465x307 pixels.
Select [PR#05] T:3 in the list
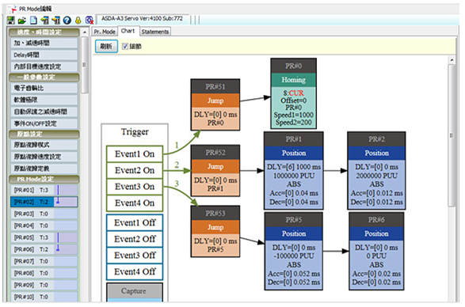click(44, 237)
